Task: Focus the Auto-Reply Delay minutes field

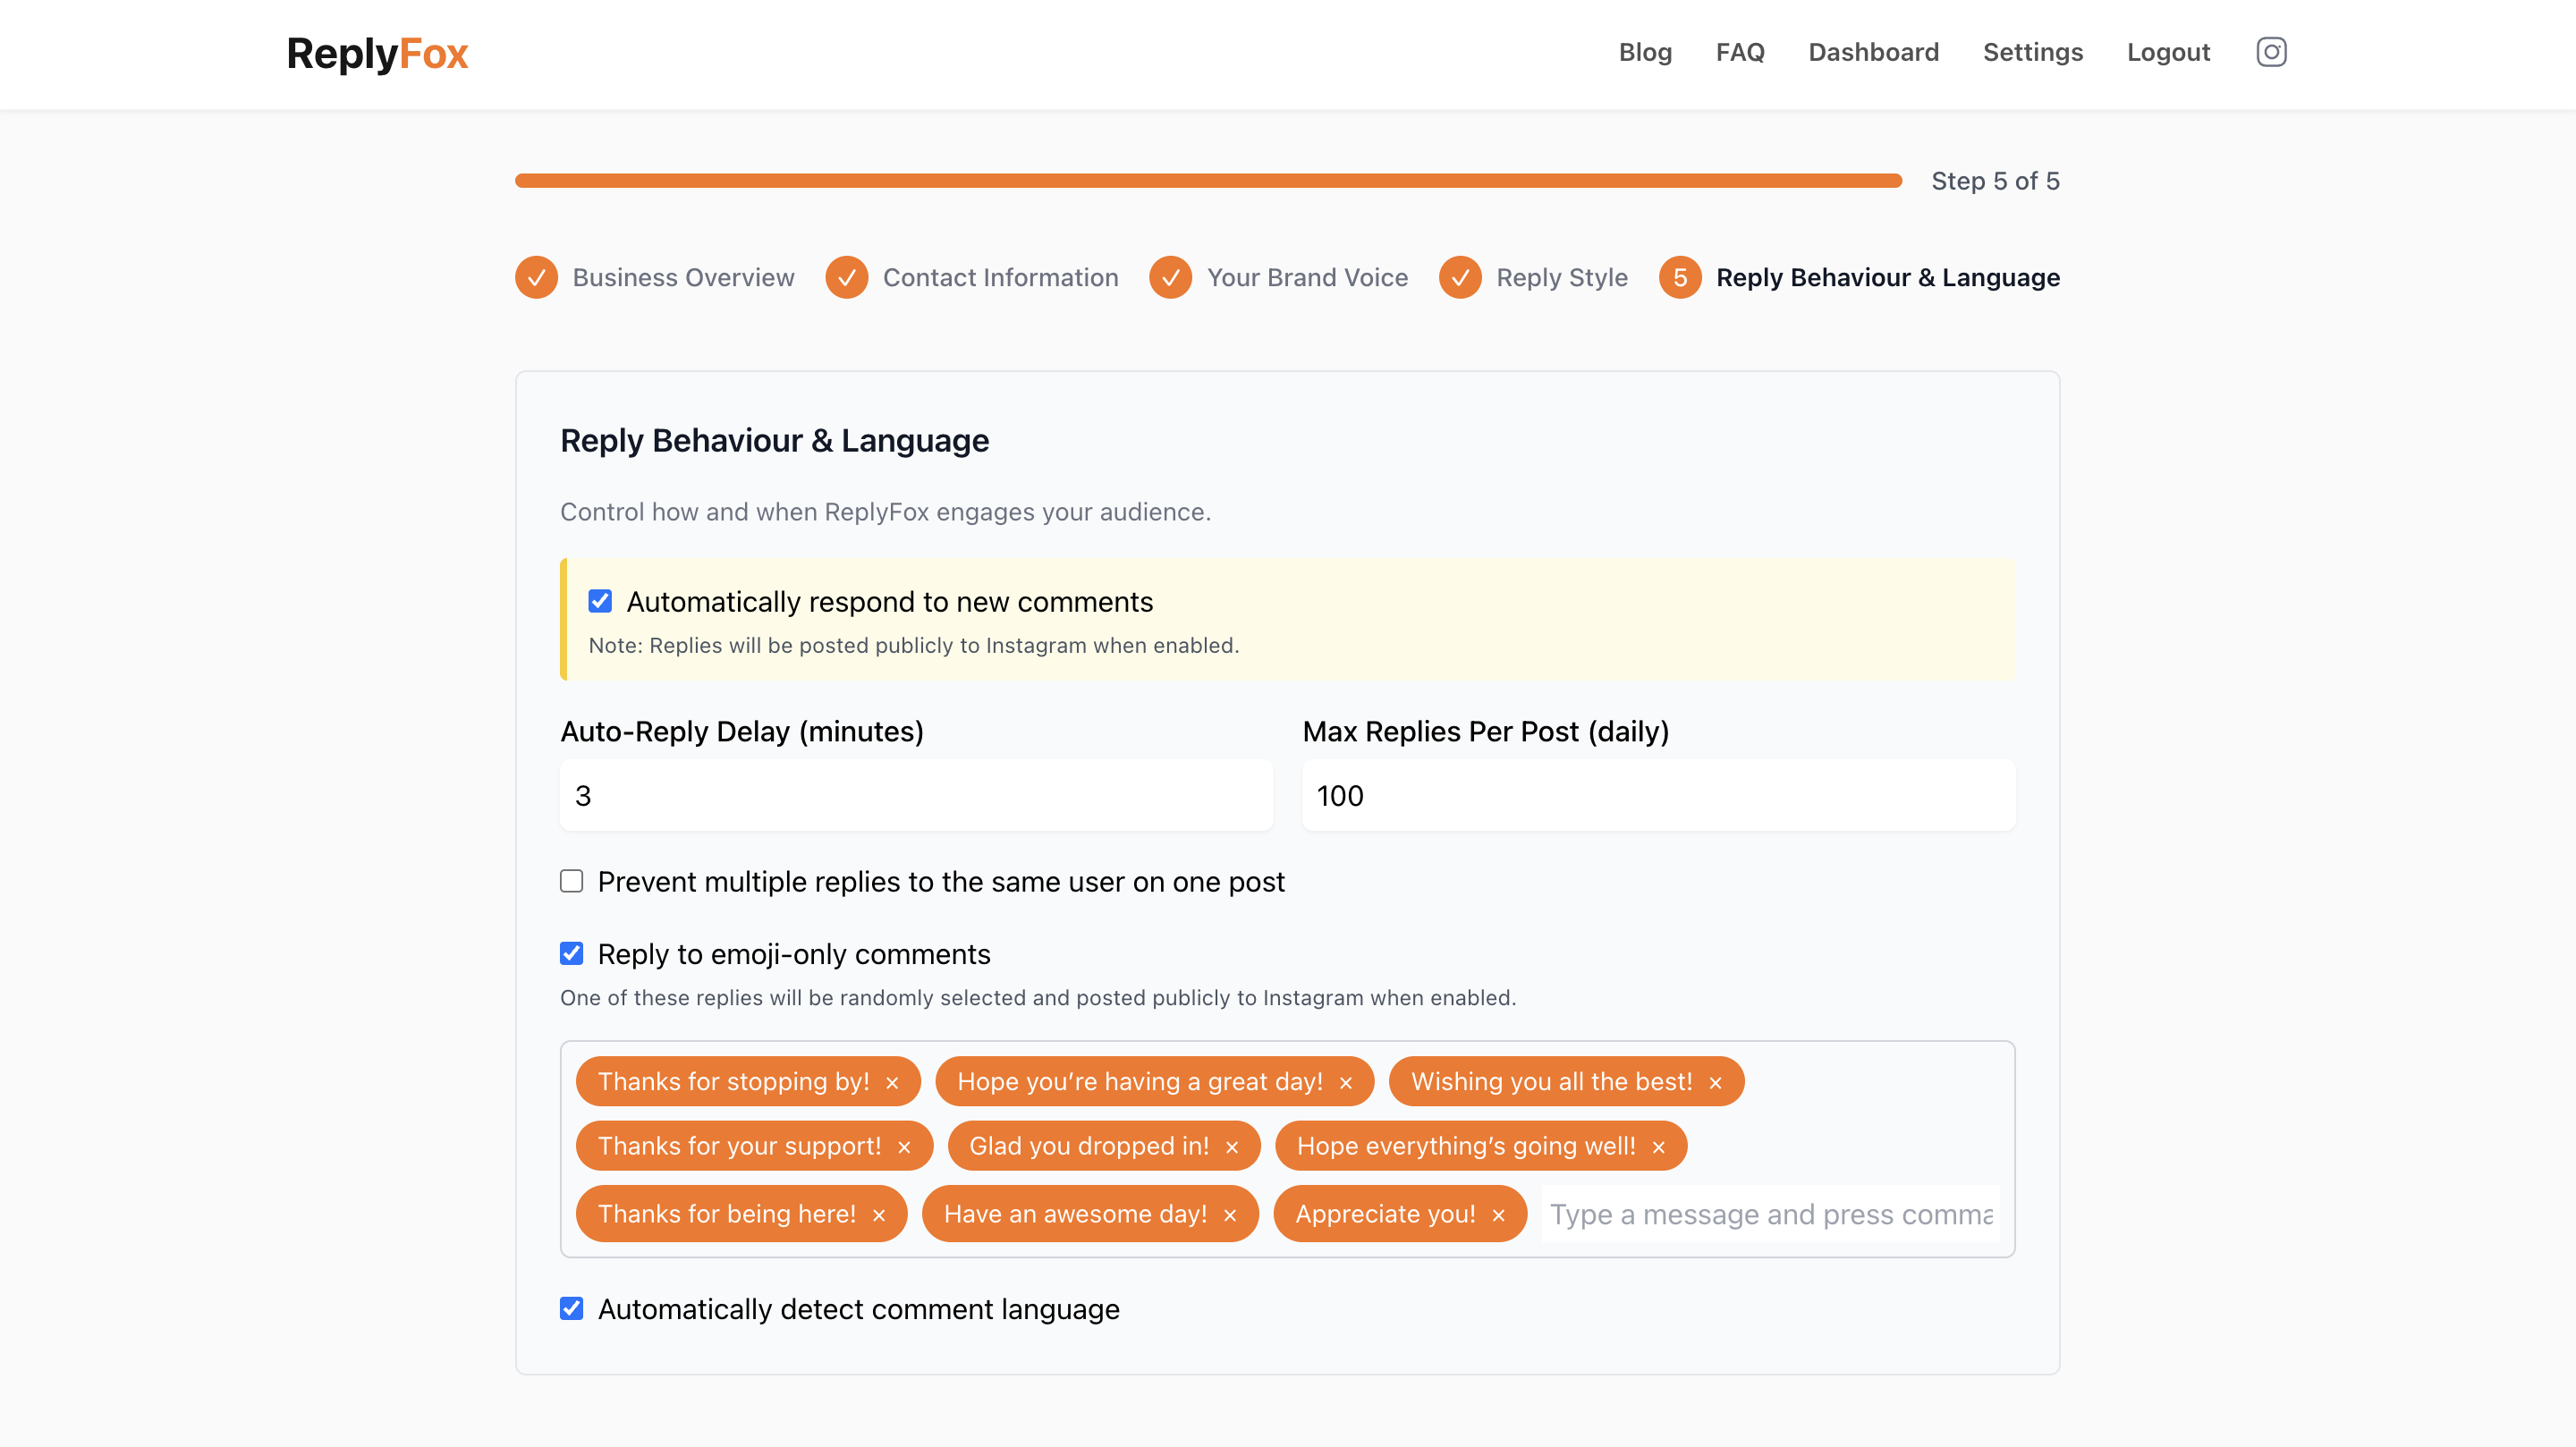Action: [916, 796]
